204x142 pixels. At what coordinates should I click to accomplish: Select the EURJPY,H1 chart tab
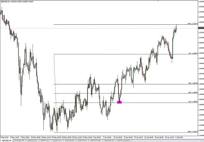pyautogui.click(x=57, y=141)
